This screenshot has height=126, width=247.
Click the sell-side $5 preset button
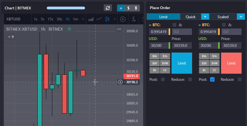tap(204, 70)
